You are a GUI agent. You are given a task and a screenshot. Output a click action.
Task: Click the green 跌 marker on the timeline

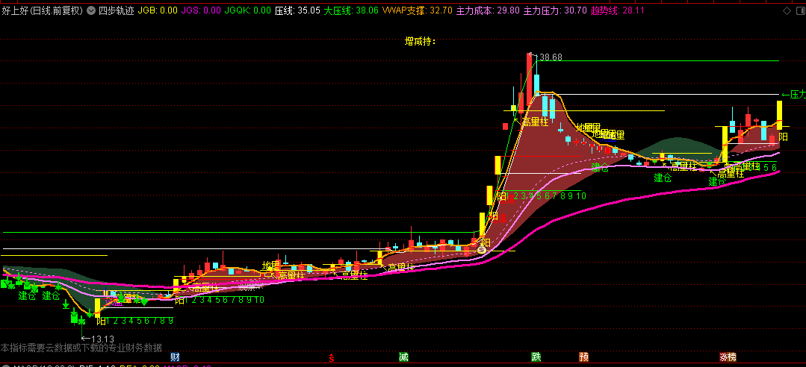click(536, 357)
